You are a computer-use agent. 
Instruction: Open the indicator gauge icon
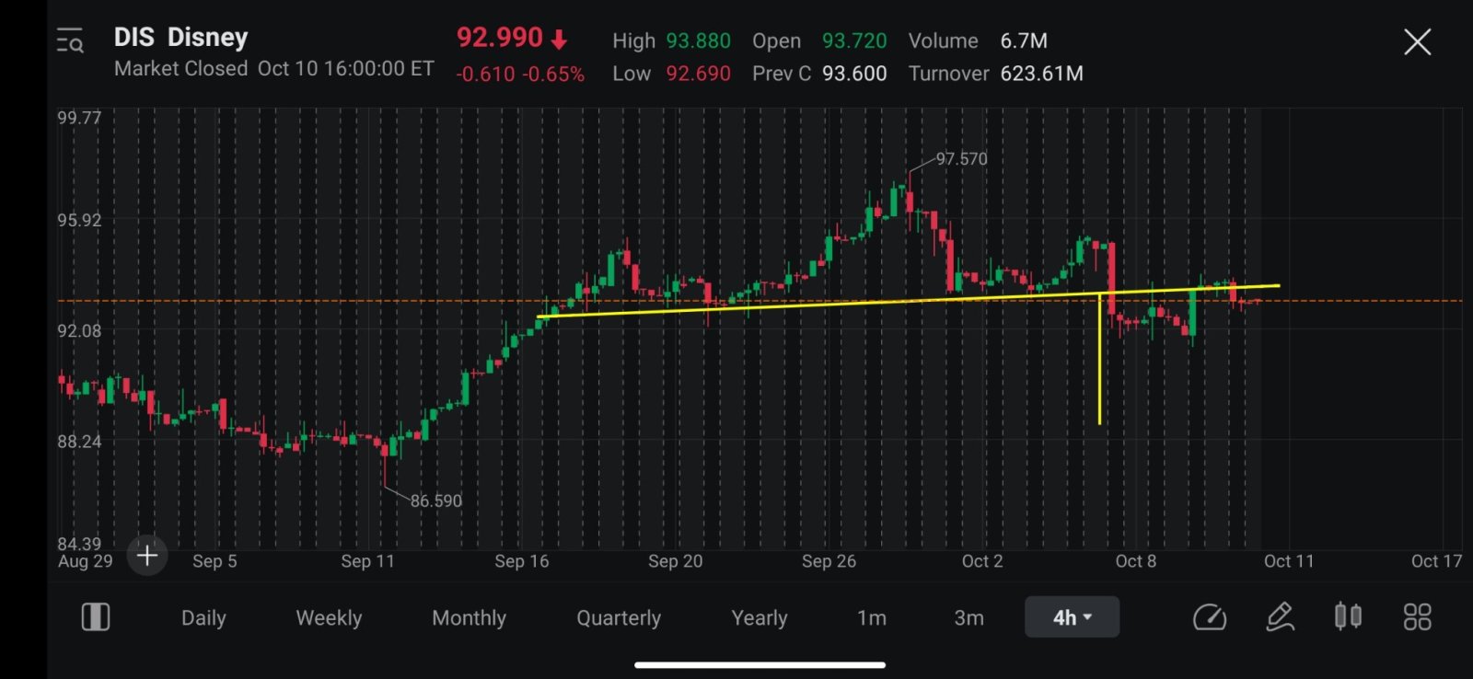pos(1210,617)
